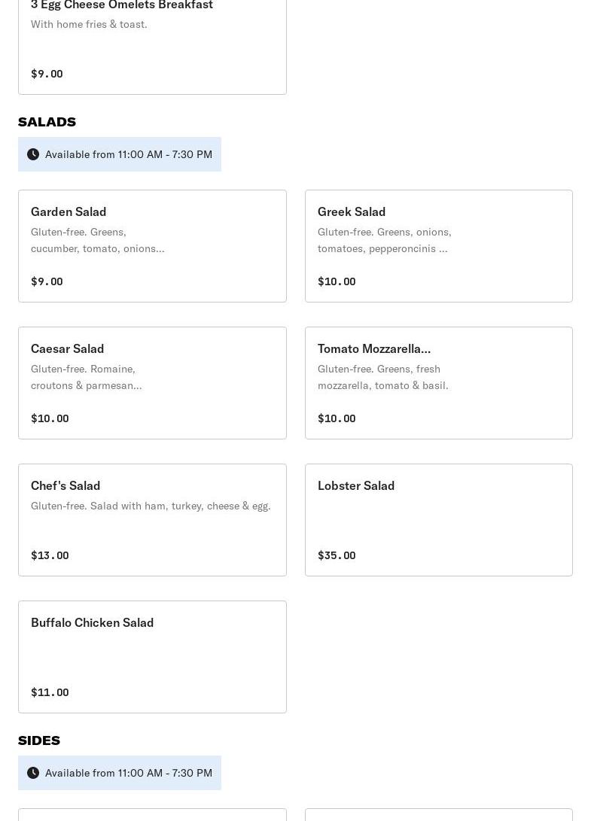Image resolution: width=591 pixels, height=821 pixels.
Task: Click the Garden Salad description text
Action: (x=97, y=240)
